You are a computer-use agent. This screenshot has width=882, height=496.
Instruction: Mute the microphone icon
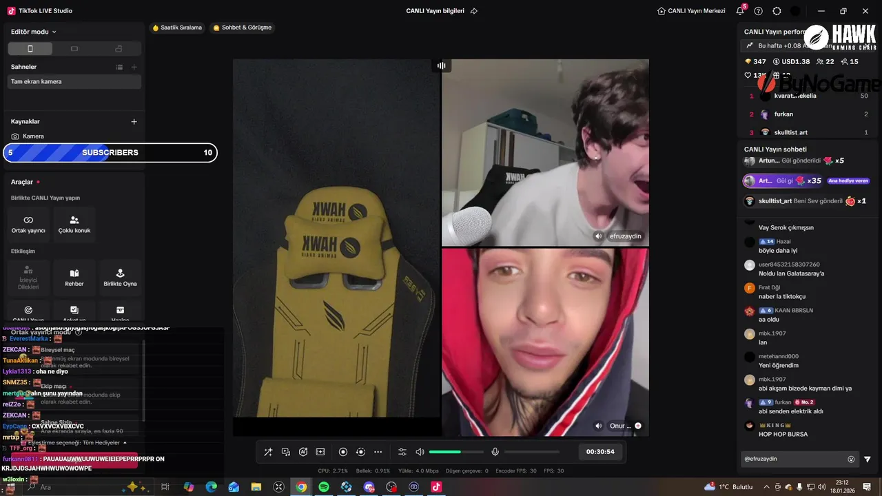tap(495, 452)
